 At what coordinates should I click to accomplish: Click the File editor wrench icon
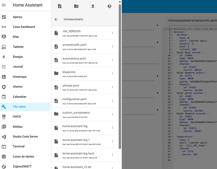(x=4, y=107)
